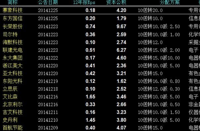Click announcement date of 永大集团

pos(48,58)
